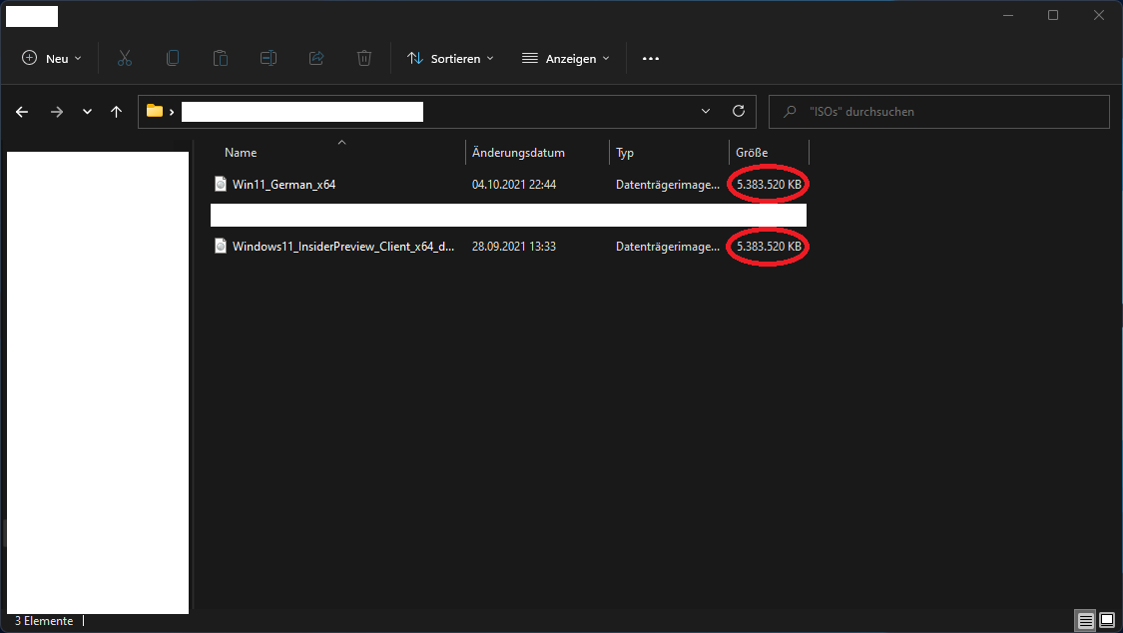This screenshot has width=1123, height=633.
Task: Close the Explorer window
Action: (1099, 15)
